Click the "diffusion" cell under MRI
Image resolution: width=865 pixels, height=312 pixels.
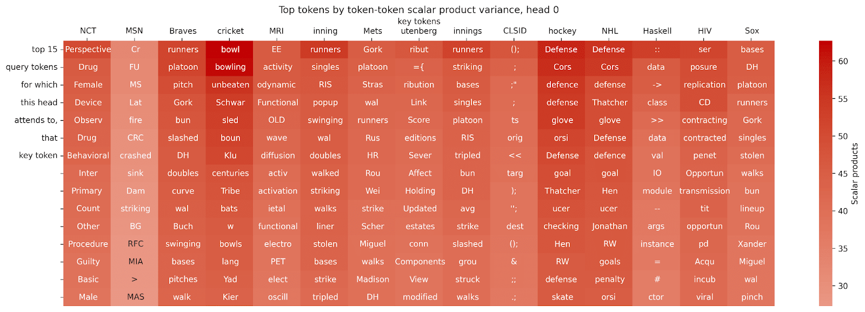coord(277,155)
